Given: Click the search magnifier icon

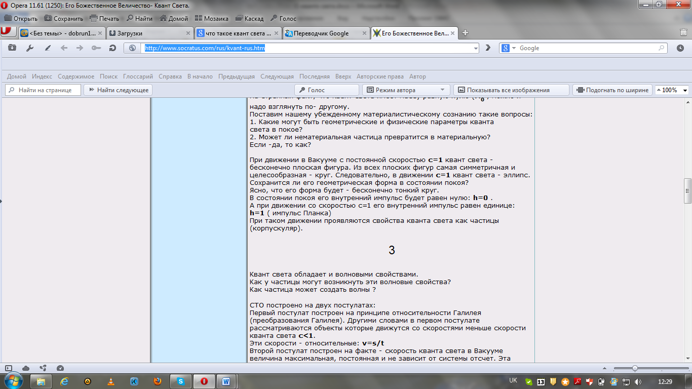Looking at the screenshot, I should tap(662, 48).
